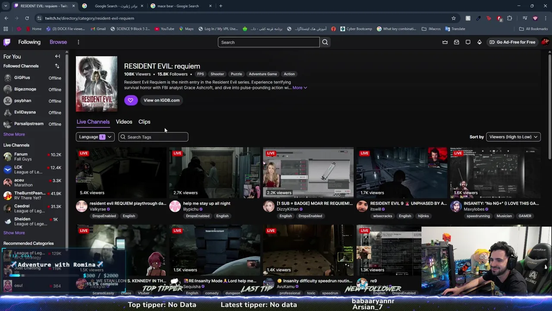This screenshot has height=311, width=552.
Task: Open LCK live channel in sidebar
Action: coord(32,169)
